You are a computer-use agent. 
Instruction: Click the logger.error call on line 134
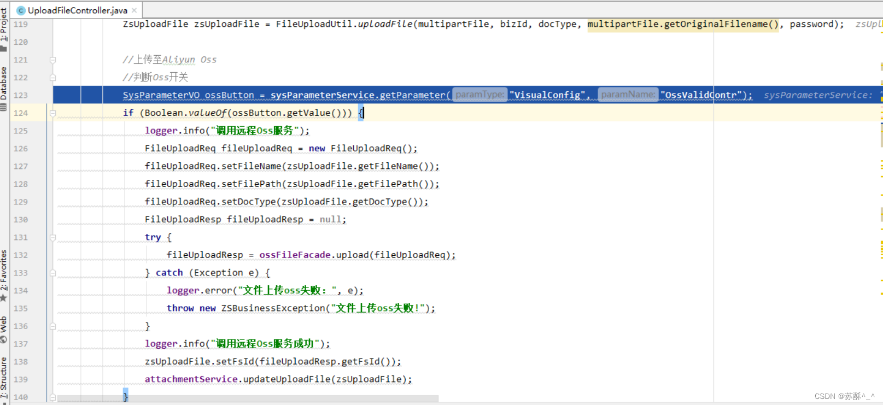(x=200, y=291)
